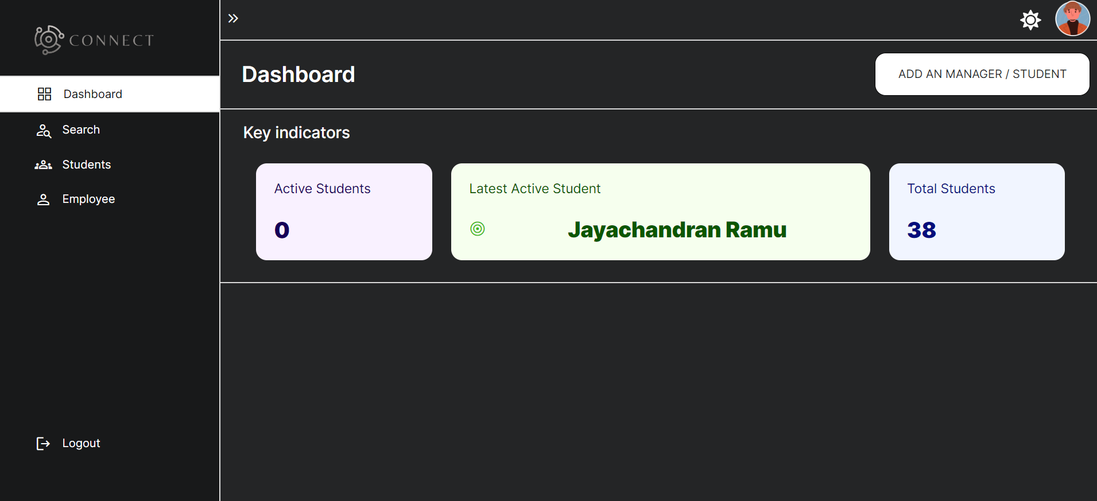Image resolution: width=1097 pixels, height=501 pixels.
Task: Select the Active Students card
Action: [x=343, y=212]
